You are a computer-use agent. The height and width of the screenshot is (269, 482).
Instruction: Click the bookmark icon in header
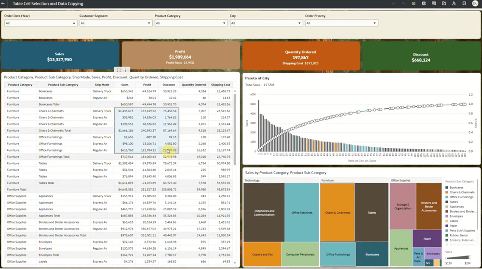coord(464,3)
